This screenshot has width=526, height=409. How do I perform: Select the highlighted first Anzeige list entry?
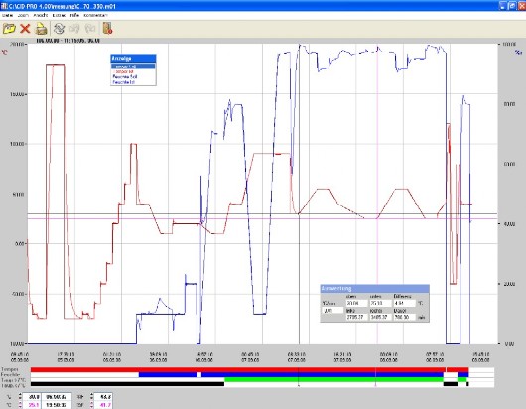click(133, 67)
